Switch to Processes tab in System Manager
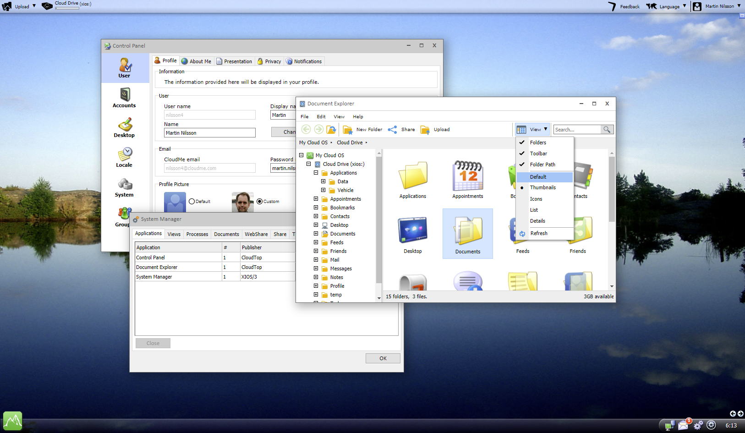This screenshot has height=433, width=745. pos(197,234)
